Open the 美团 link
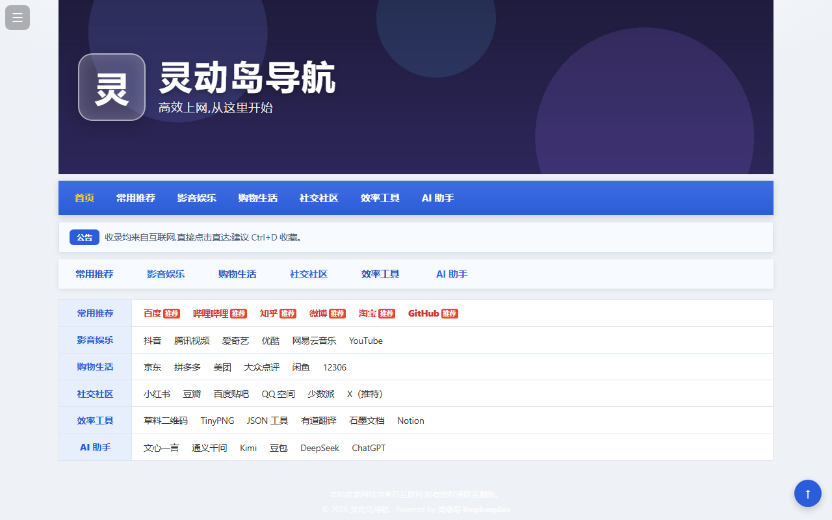This screenshot has width=832, height=520. tap(222, 367)
